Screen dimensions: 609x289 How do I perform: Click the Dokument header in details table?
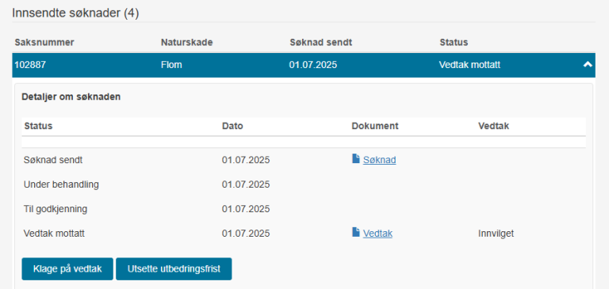click(x=375, y=126)
